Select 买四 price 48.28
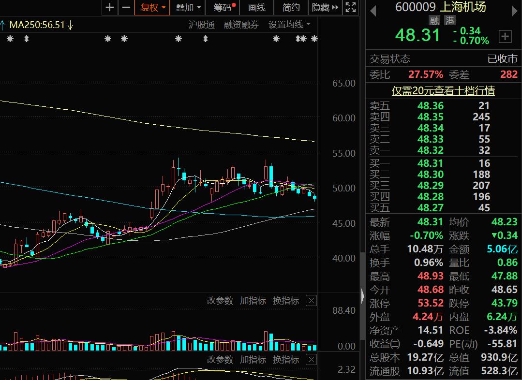 tap(431, 197)
